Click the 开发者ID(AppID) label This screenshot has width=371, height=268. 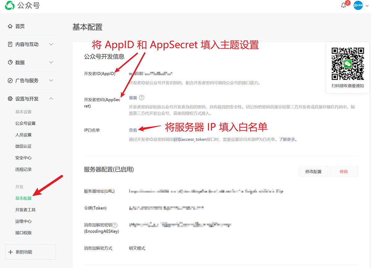(100, 74)
